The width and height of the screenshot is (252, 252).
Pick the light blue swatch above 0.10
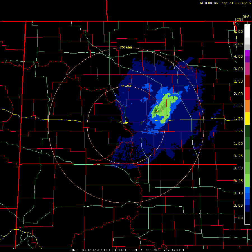pos(247,190)
